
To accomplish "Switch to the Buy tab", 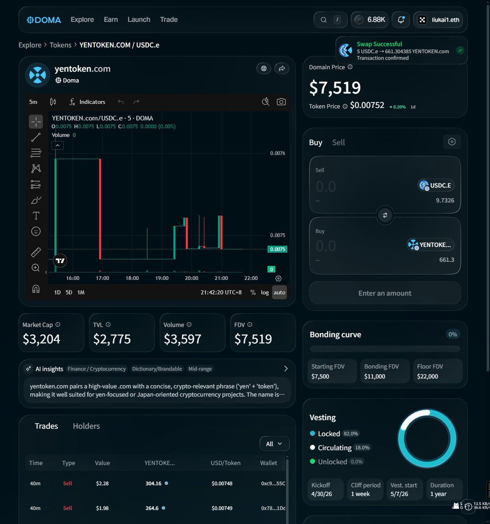I will pos(316,142).
